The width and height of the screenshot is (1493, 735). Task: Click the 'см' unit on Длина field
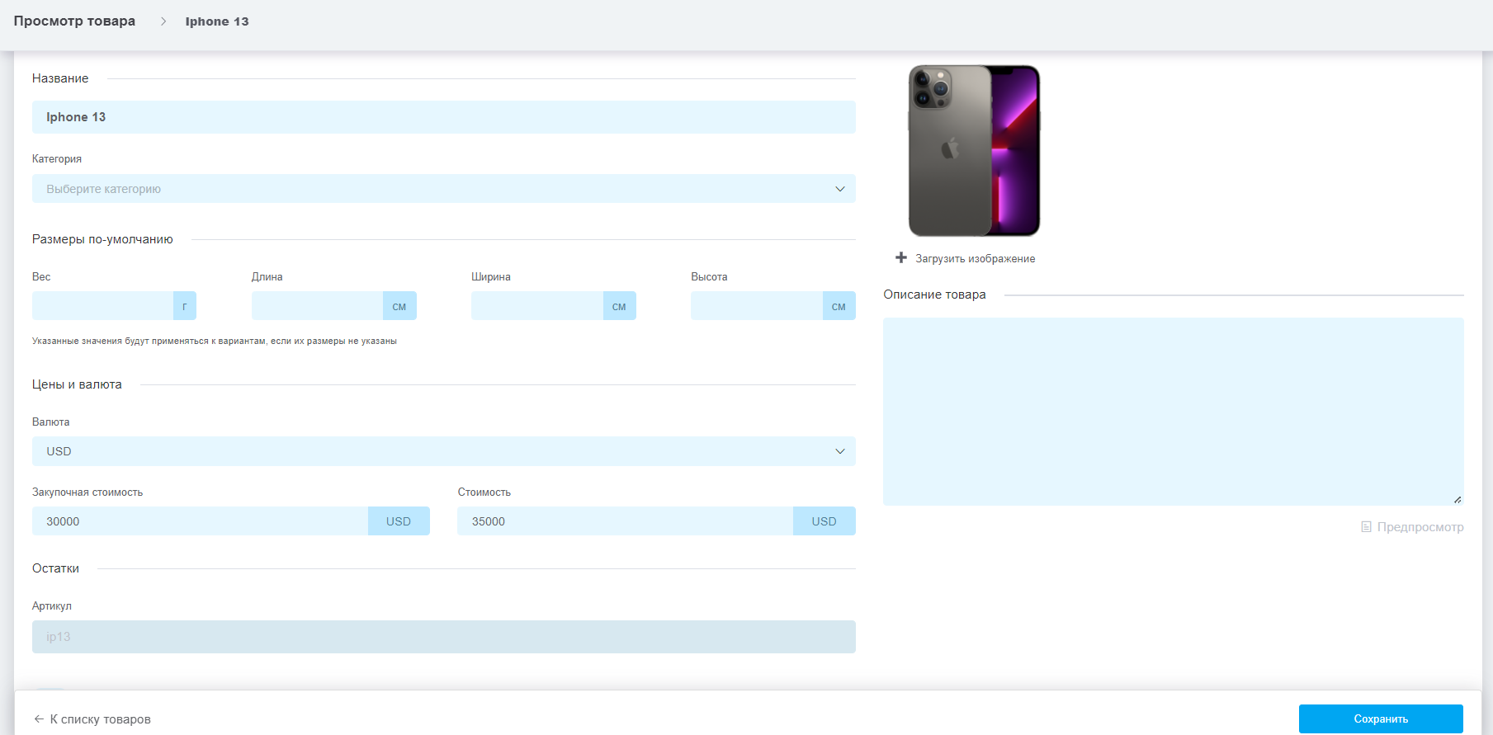point(399,306)
